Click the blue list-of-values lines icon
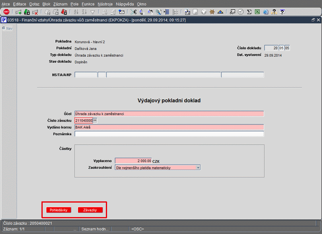This screenshot has height=234, width=322. click(x=167, y=12)
